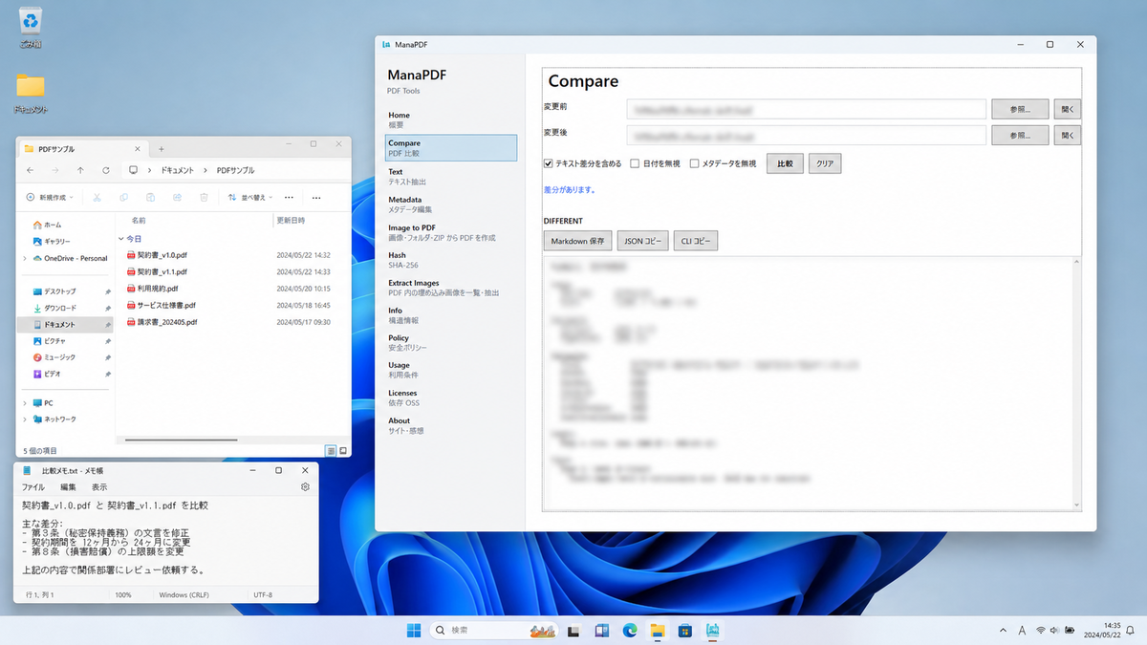Activate the ManaPDF icon on the taskbar
This screenshot has width=1147, height=645.
(713, 631)
